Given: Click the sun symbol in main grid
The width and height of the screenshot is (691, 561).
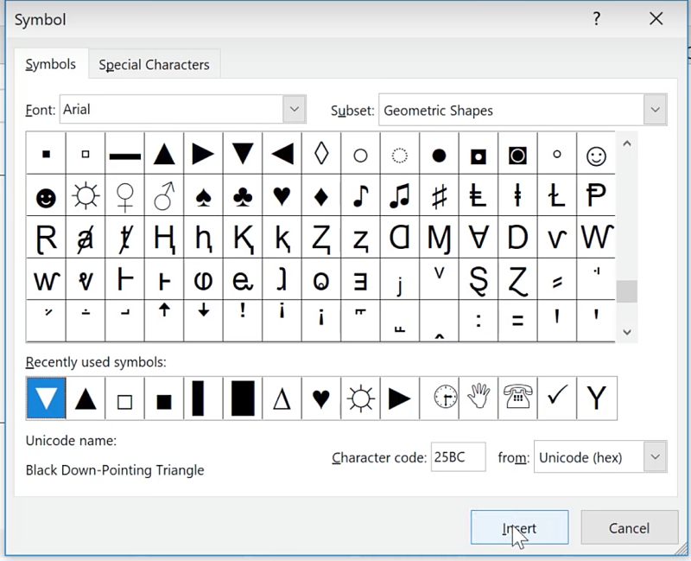Looking at the screenshot, I should (x=86, y=196).
